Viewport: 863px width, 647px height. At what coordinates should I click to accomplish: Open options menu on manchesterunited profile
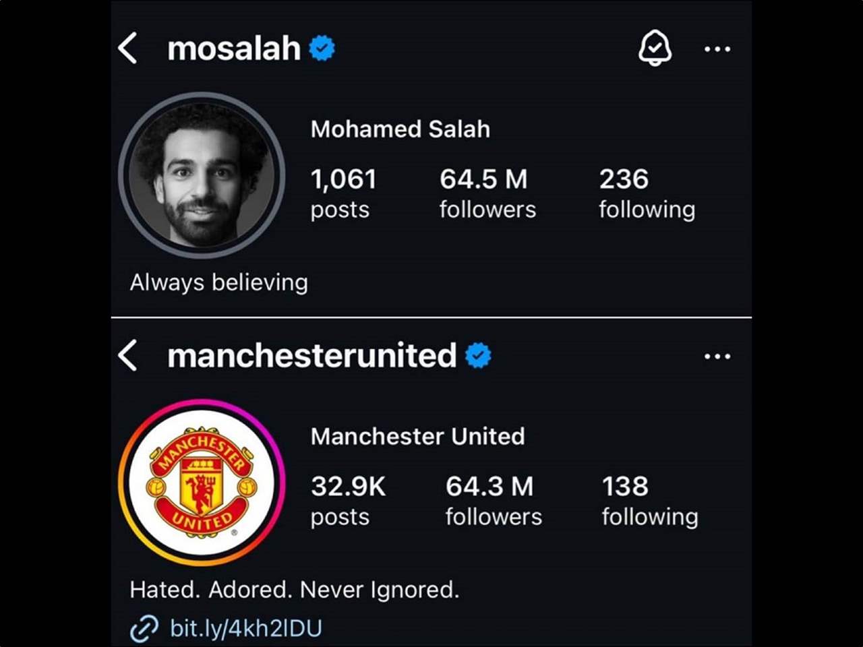coord(717,356)
